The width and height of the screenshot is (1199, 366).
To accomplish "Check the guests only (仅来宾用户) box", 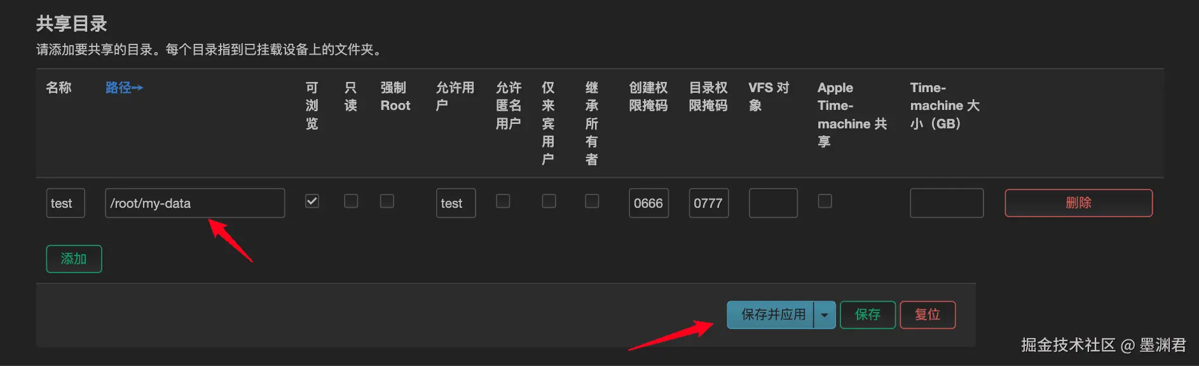I will coord(549,201).
